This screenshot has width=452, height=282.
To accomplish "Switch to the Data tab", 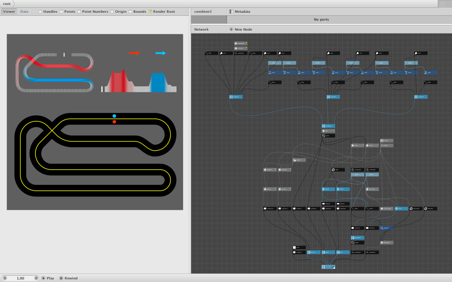I will pos(24,12).
